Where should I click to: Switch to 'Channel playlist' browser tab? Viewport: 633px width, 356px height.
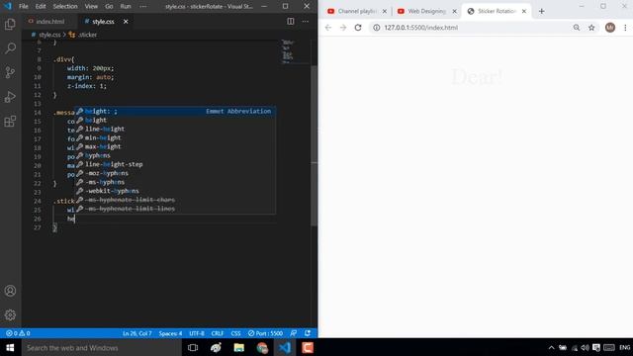357,11
